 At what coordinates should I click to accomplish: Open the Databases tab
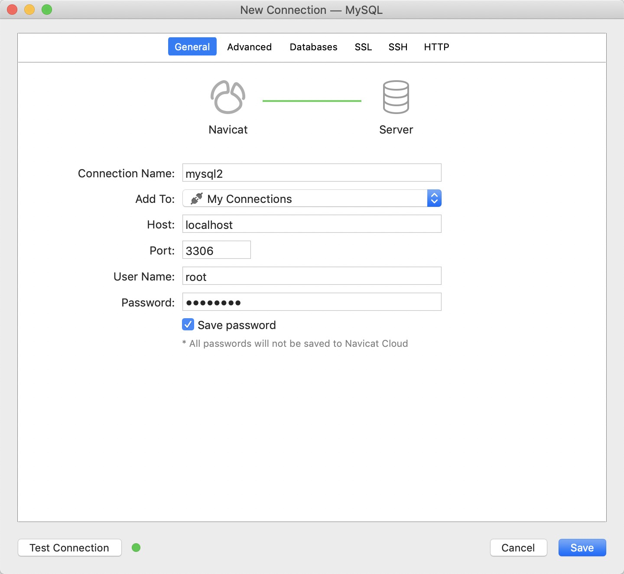point(314,47)
